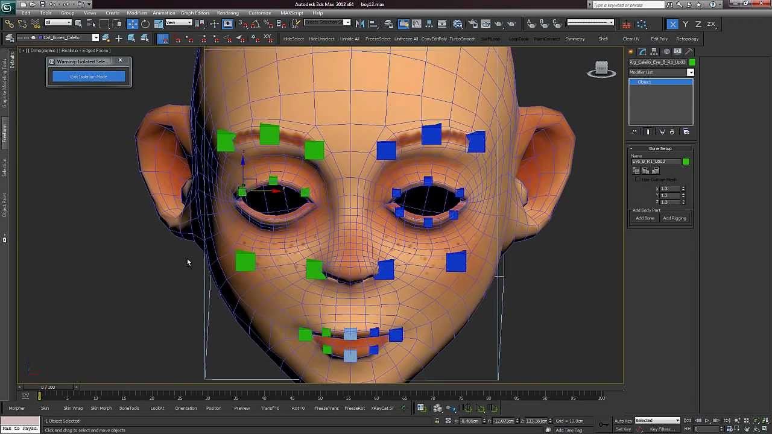Viewport: 772px width, 434px height.
Task: Activate the Select and Move tool
Action: [x=132, y=24]
